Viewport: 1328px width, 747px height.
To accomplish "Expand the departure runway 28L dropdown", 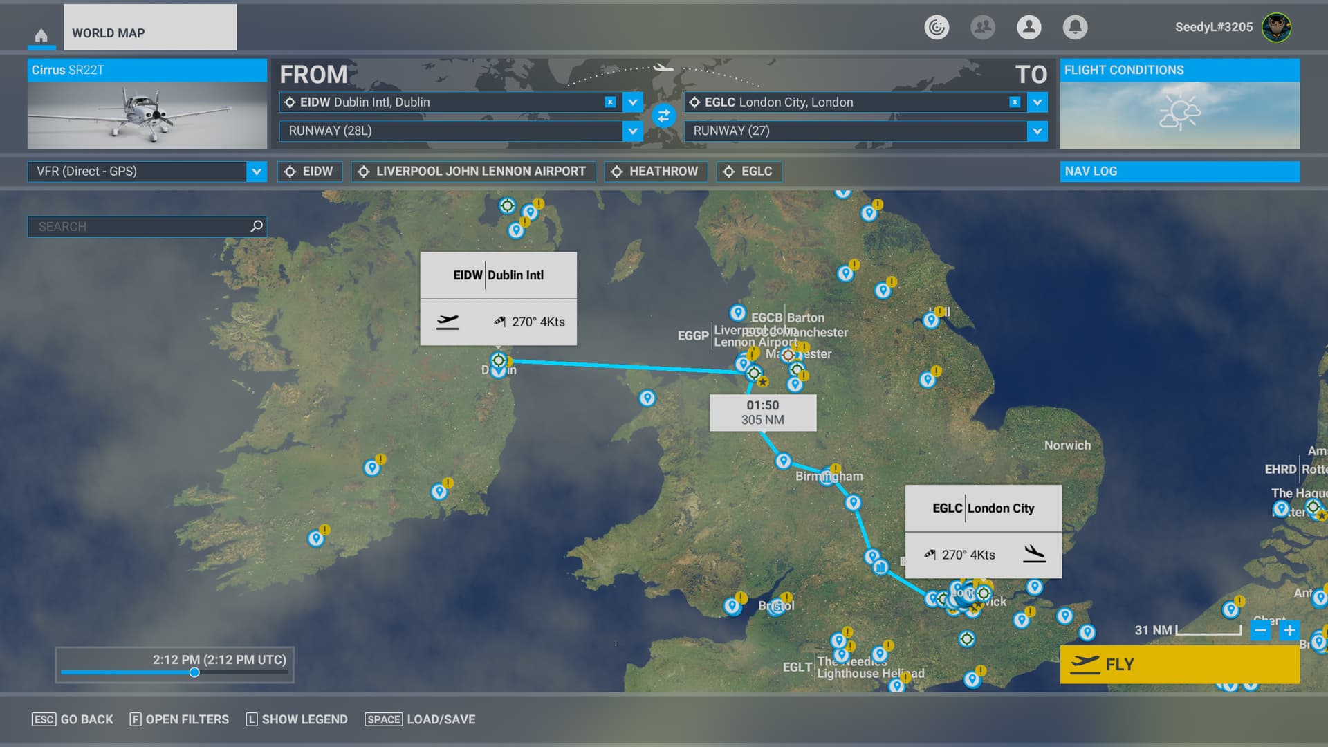I will [633, 131].
